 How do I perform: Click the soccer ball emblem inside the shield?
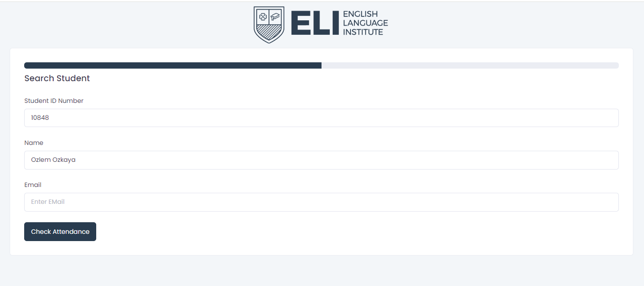click(263, 17)
